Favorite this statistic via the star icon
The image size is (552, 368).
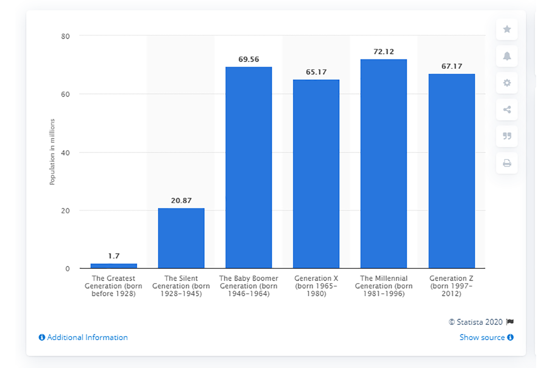[x=507, y=29]
